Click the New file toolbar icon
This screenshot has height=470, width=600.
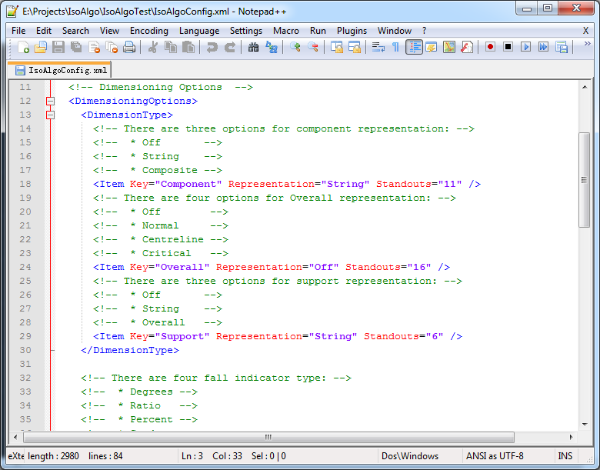click(x=23, y=47)
